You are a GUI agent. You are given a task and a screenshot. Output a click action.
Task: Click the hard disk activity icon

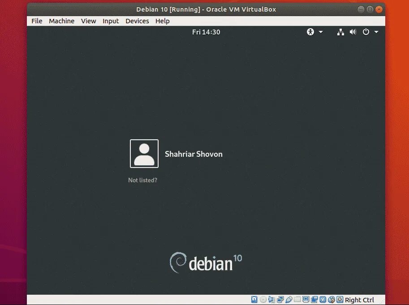click(254, 300)
